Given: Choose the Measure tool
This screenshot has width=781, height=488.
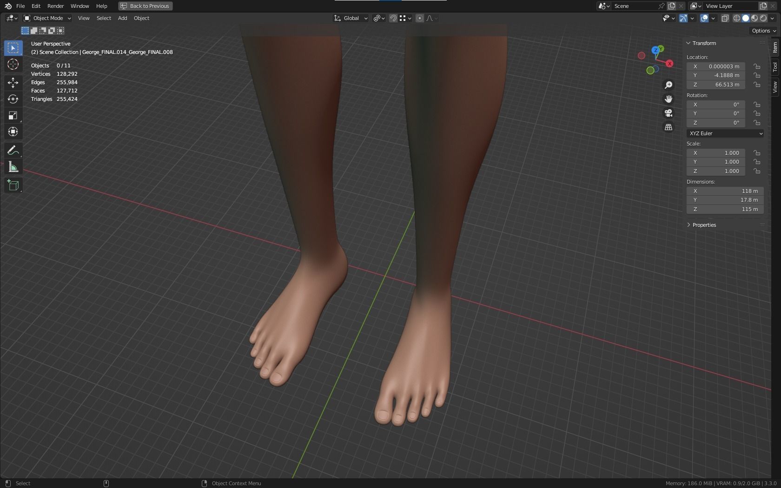Looking at the screenshot, I should coord(13,167).
